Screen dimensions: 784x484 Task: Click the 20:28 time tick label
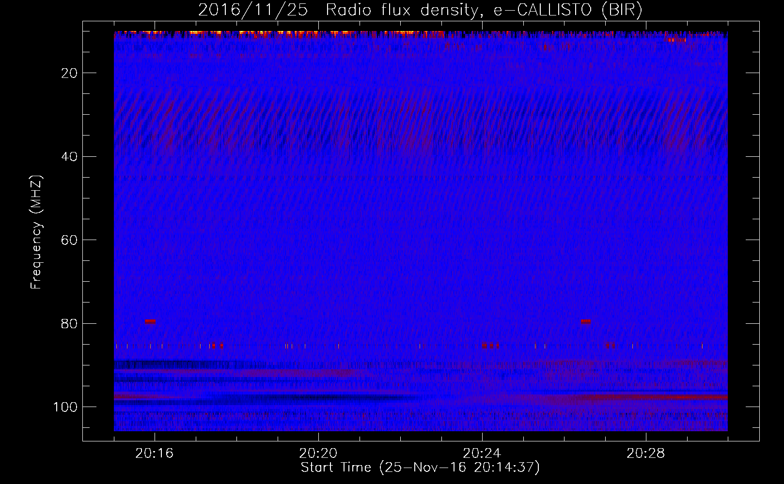645,454
